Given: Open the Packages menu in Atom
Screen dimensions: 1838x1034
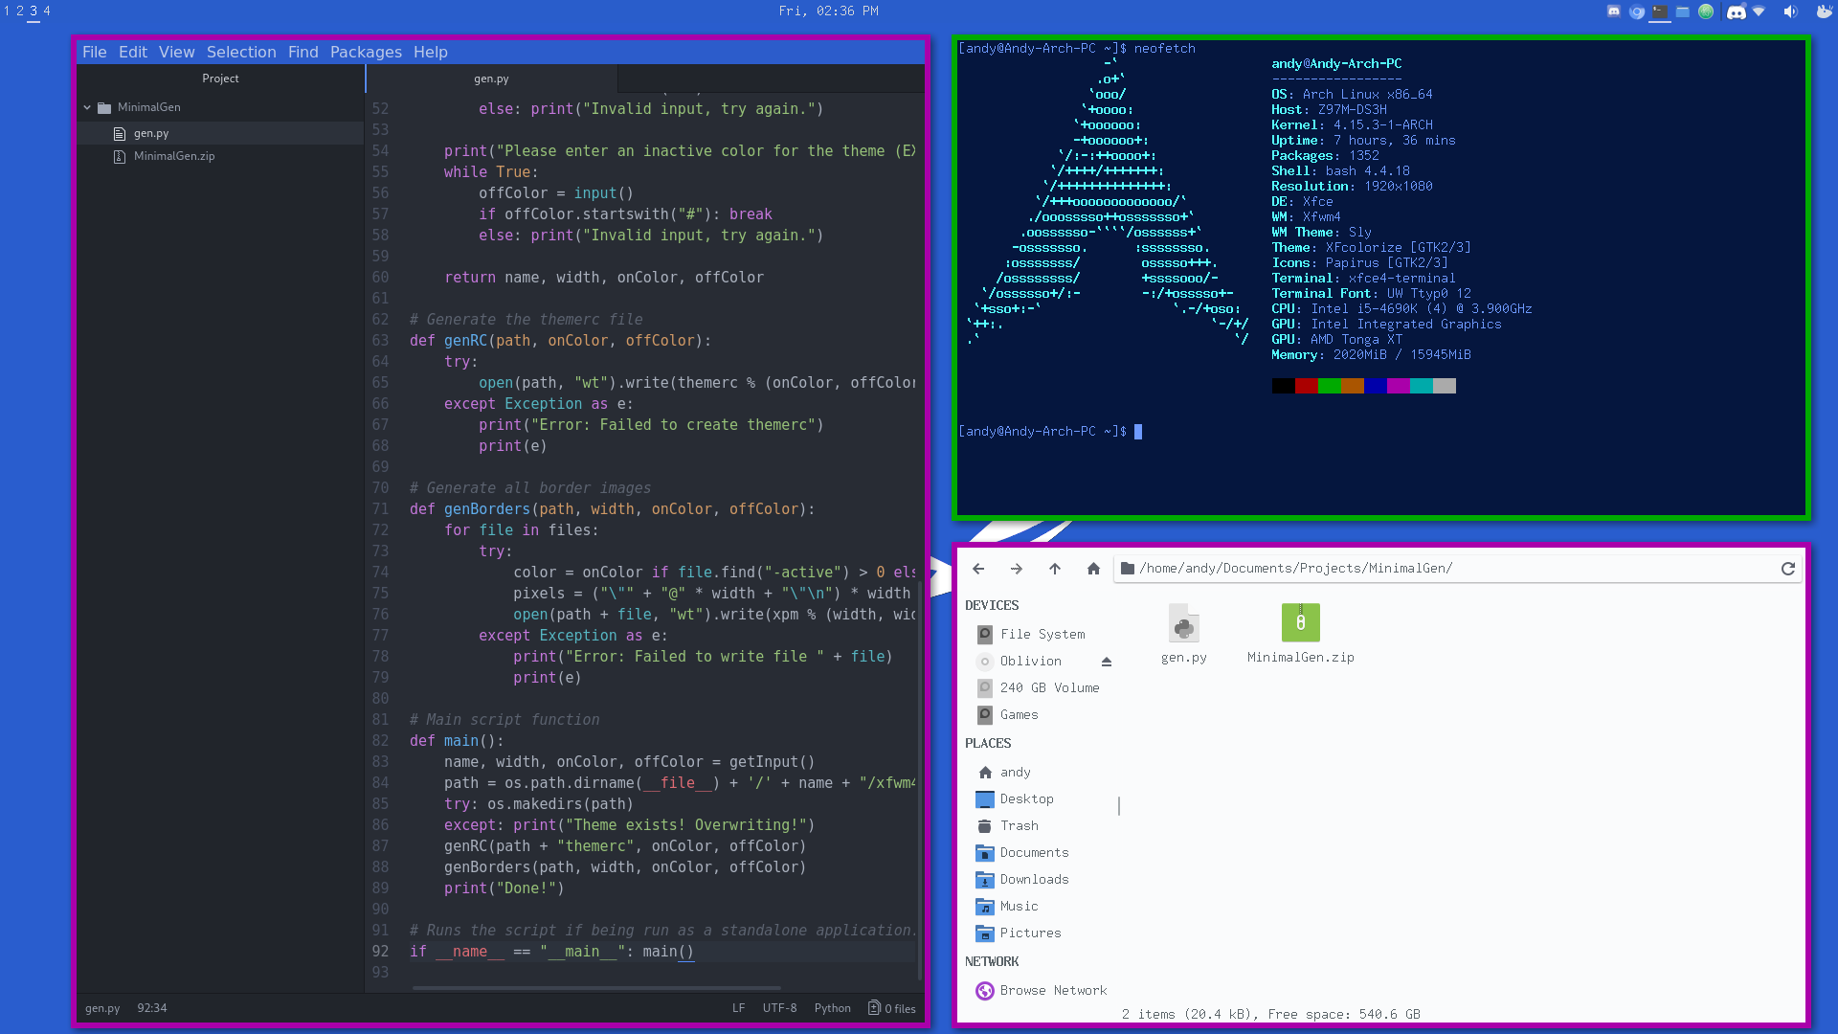Looking at the screenshot, I should (366, 52).
